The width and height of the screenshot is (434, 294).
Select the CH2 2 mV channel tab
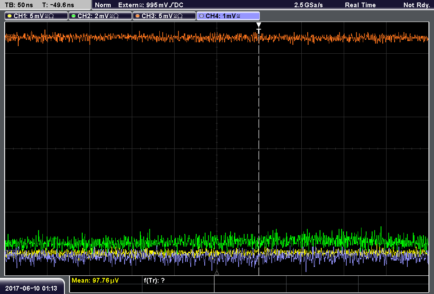click(100, 16)
